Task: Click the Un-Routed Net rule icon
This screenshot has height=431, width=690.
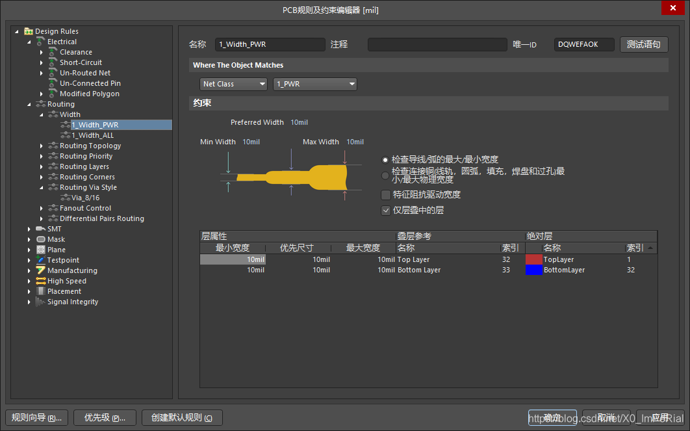Action: click(x=53, y=73)
